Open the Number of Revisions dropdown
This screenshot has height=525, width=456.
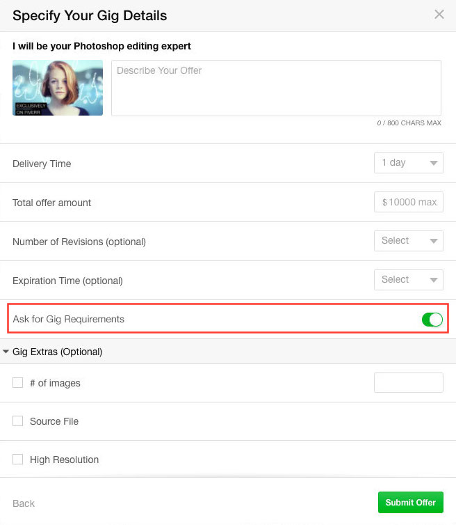click(x=408, y=241)
